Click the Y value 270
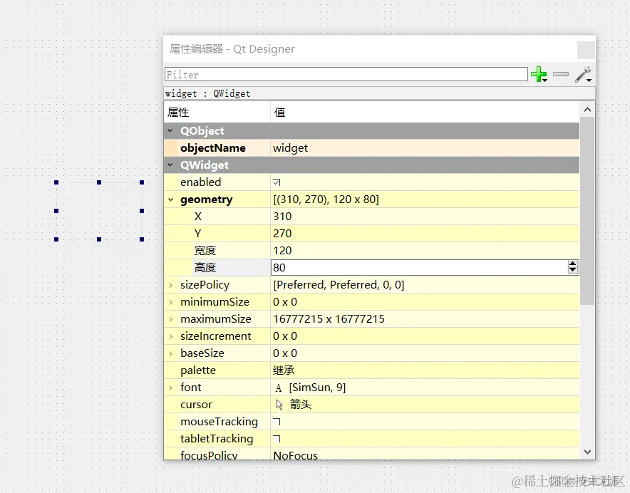 (x=282, y=234)
